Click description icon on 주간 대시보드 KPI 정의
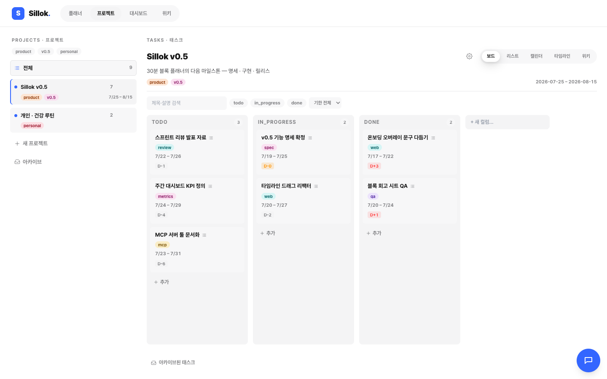This screenshot has height=379, width=607. click(x=210, y=186)
